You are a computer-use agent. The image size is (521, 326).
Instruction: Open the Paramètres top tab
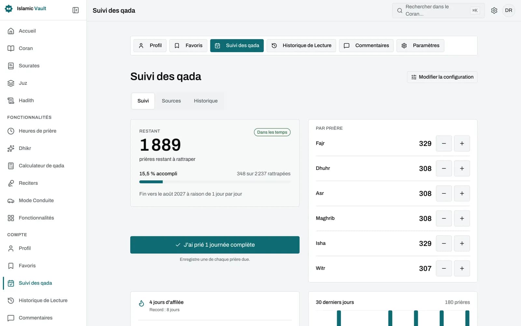point(420,46)
